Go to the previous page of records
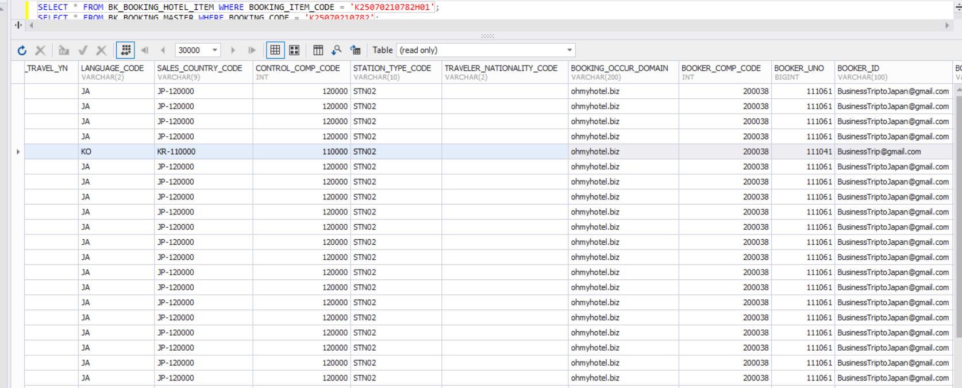962x388 pixels. coord(163,51)
